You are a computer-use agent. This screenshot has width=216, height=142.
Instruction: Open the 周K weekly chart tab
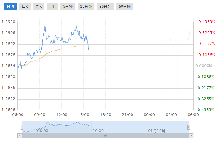coord(39,6)
